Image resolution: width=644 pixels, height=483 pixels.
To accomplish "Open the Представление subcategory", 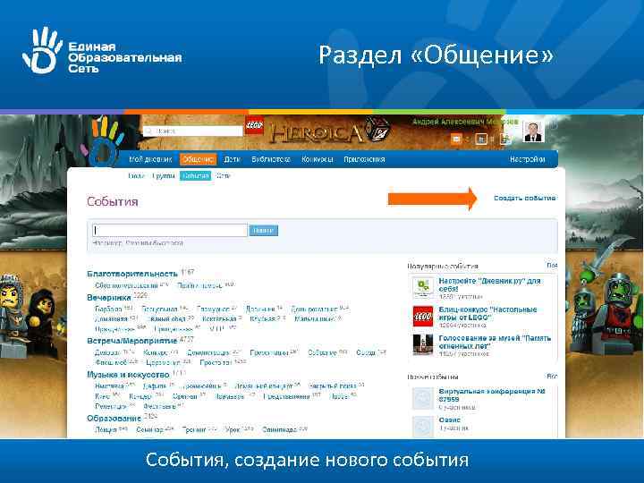I will tap(286, 396).
